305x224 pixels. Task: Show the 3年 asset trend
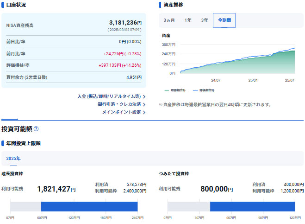pyautogui.click(x=204, y=20)
